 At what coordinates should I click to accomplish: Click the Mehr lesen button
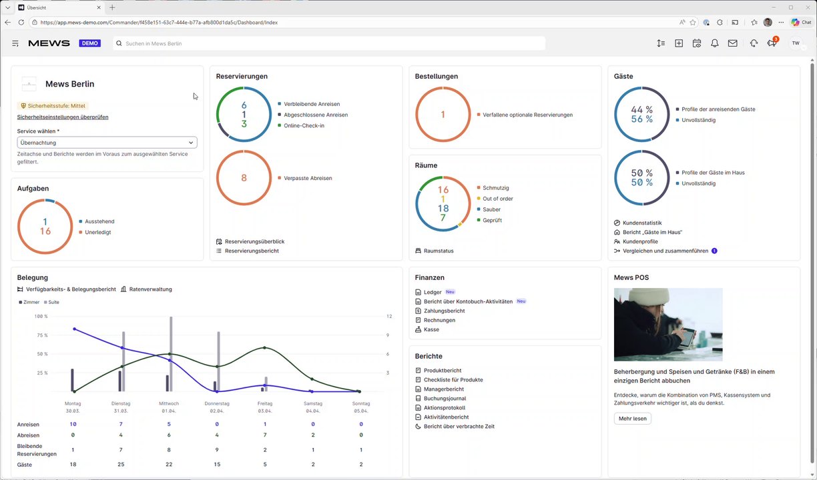tap(632, 419)
